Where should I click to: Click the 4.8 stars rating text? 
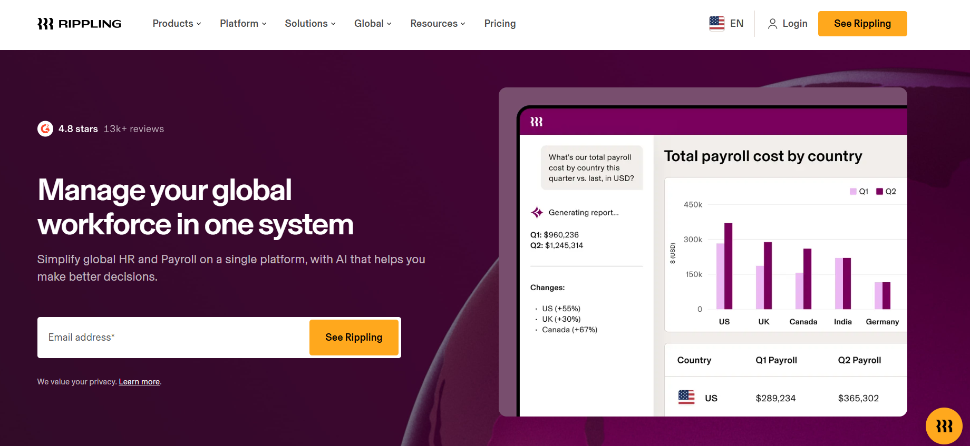[x=78, y=129]
